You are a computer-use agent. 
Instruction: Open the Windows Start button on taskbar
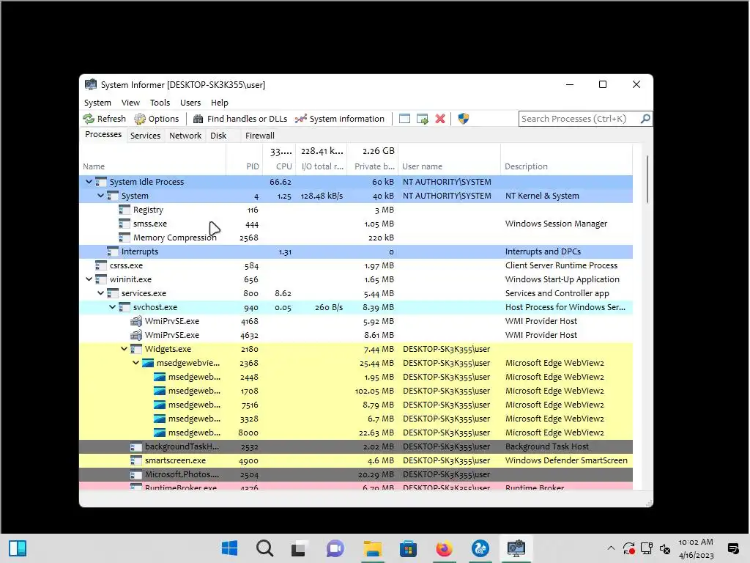[x=229, y=548]
